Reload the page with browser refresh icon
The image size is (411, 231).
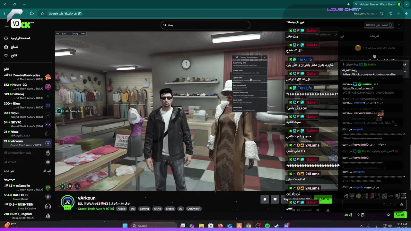pyautogui.click(x=391, y=13)
